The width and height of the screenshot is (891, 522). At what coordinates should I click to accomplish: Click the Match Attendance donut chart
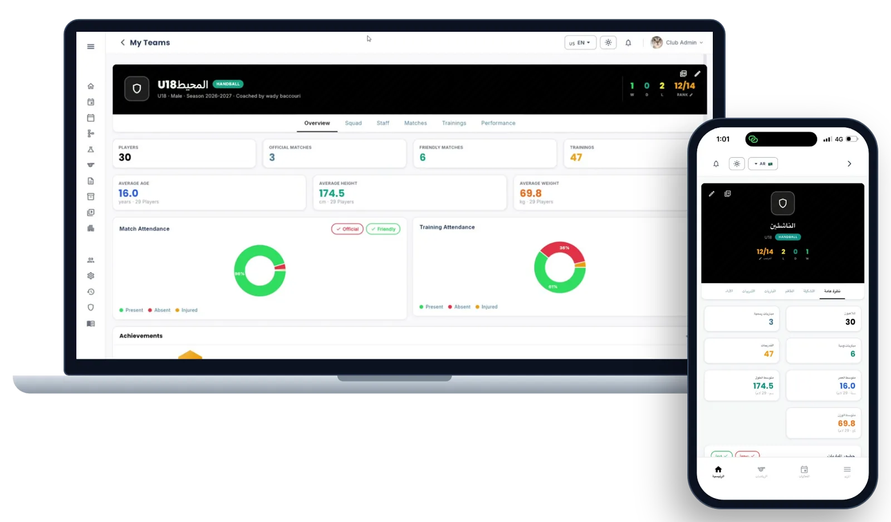coord(260,271)
